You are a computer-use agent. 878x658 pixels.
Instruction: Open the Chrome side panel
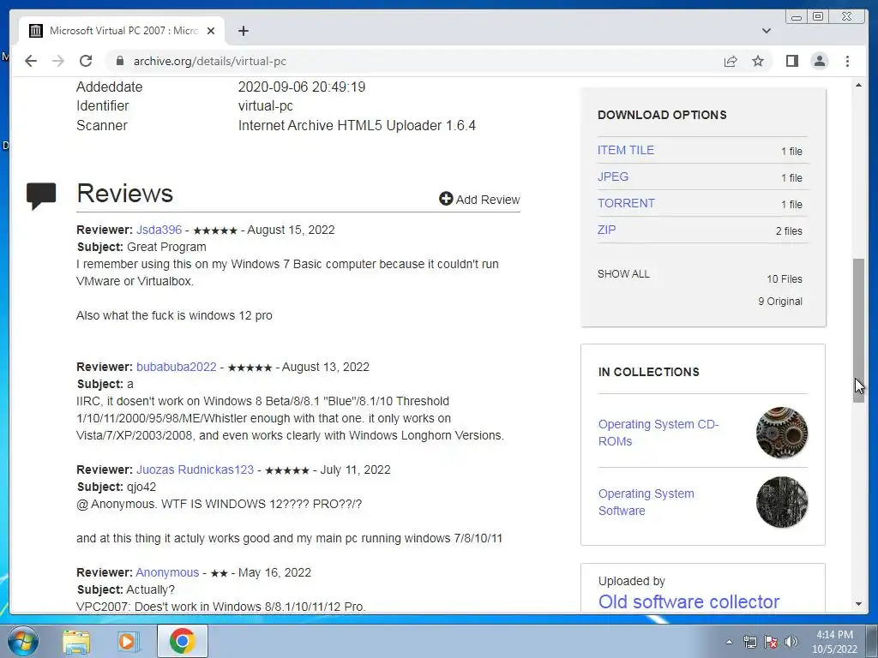(x=791, y=61)
